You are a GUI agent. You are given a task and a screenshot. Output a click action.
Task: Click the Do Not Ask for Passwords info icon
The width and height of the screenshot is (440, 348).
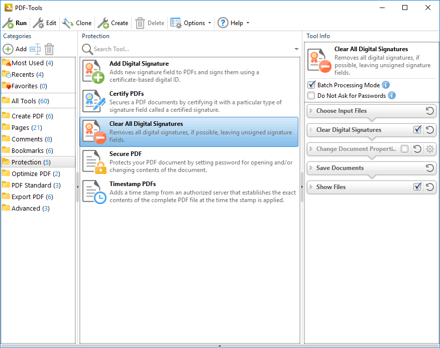pos(392,95)
